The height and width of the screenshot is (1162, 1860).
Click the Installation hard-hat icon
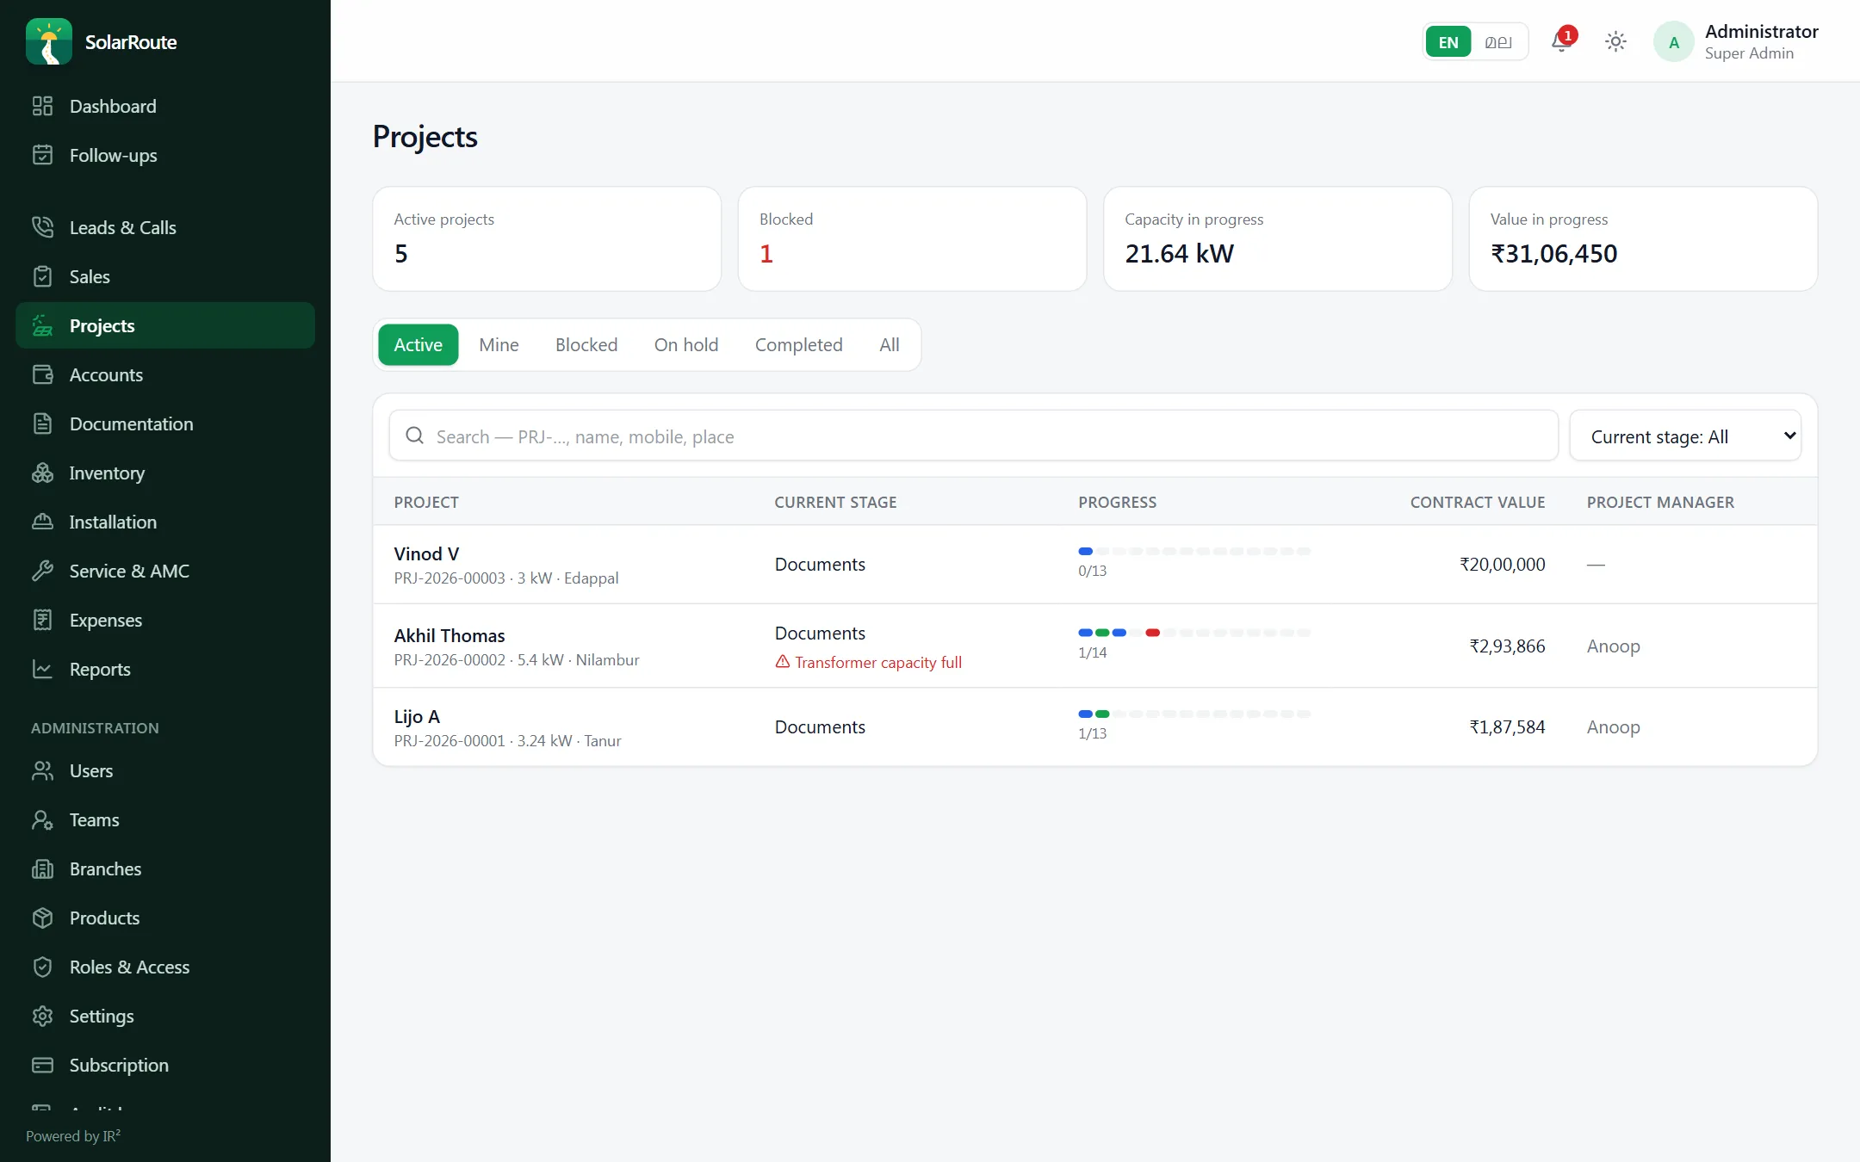point(42,522)
